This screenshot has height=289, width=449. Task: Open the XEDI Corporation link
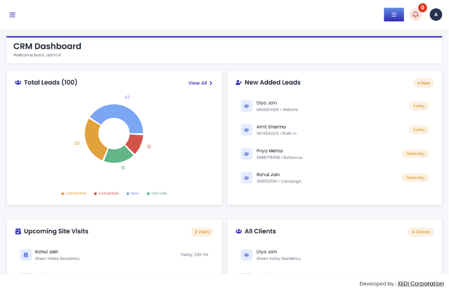pyautogui.click(x=420, y=284)
